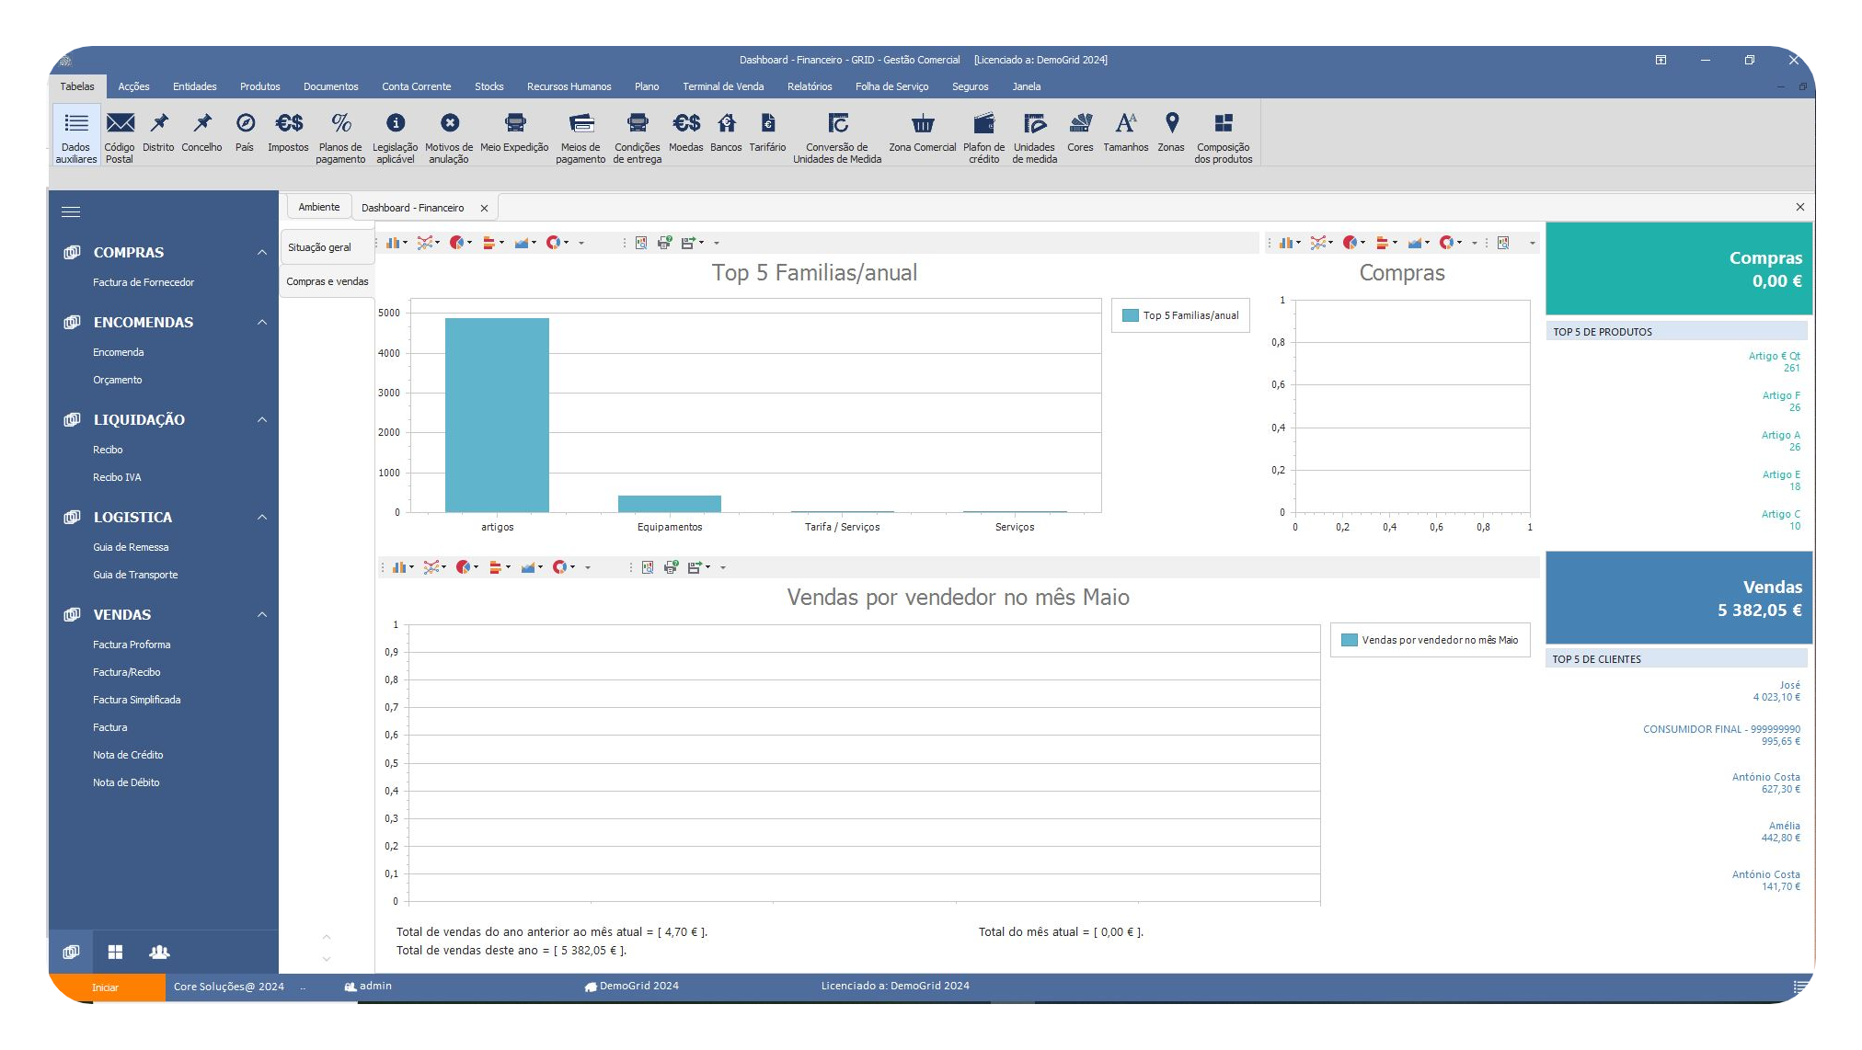Image resolution: width=1862 pixels, height=1050 pixels.
Task: Open Factura Simplificada link
Action: (x=136, y=700)
